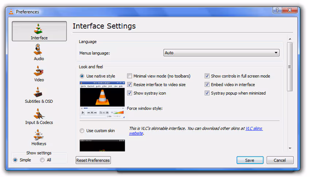
Task: Open the Interface settings category
Action: pos(39,31)
